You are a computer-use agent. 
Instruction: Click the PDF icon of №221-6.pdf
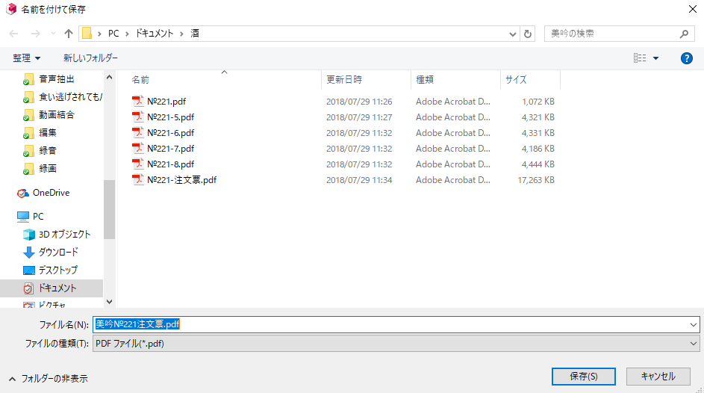point(138,132)
